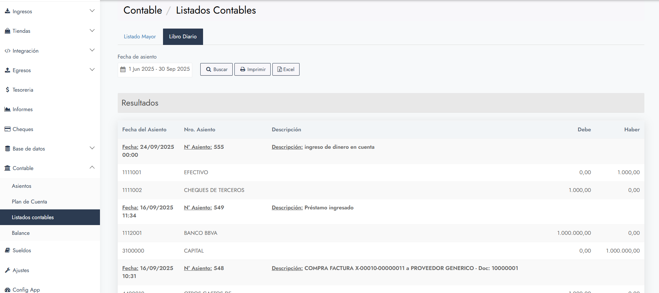The height and width of the screenshot is (293, 659).
Task: Export results with the Excel button
Action: (x=286, y=69)
